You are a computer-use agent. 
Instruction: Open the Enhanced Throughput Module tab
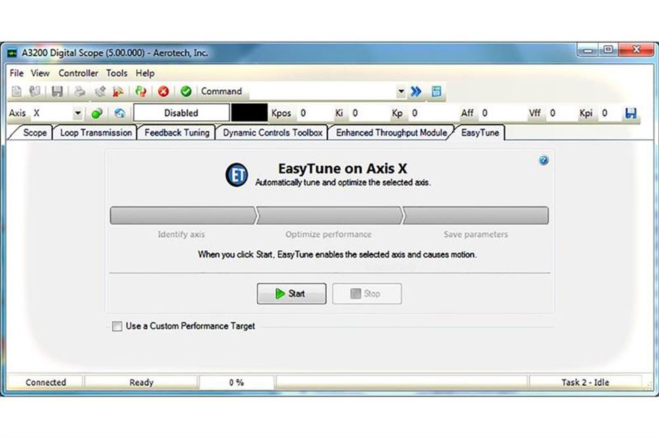(x=391, y=133)
